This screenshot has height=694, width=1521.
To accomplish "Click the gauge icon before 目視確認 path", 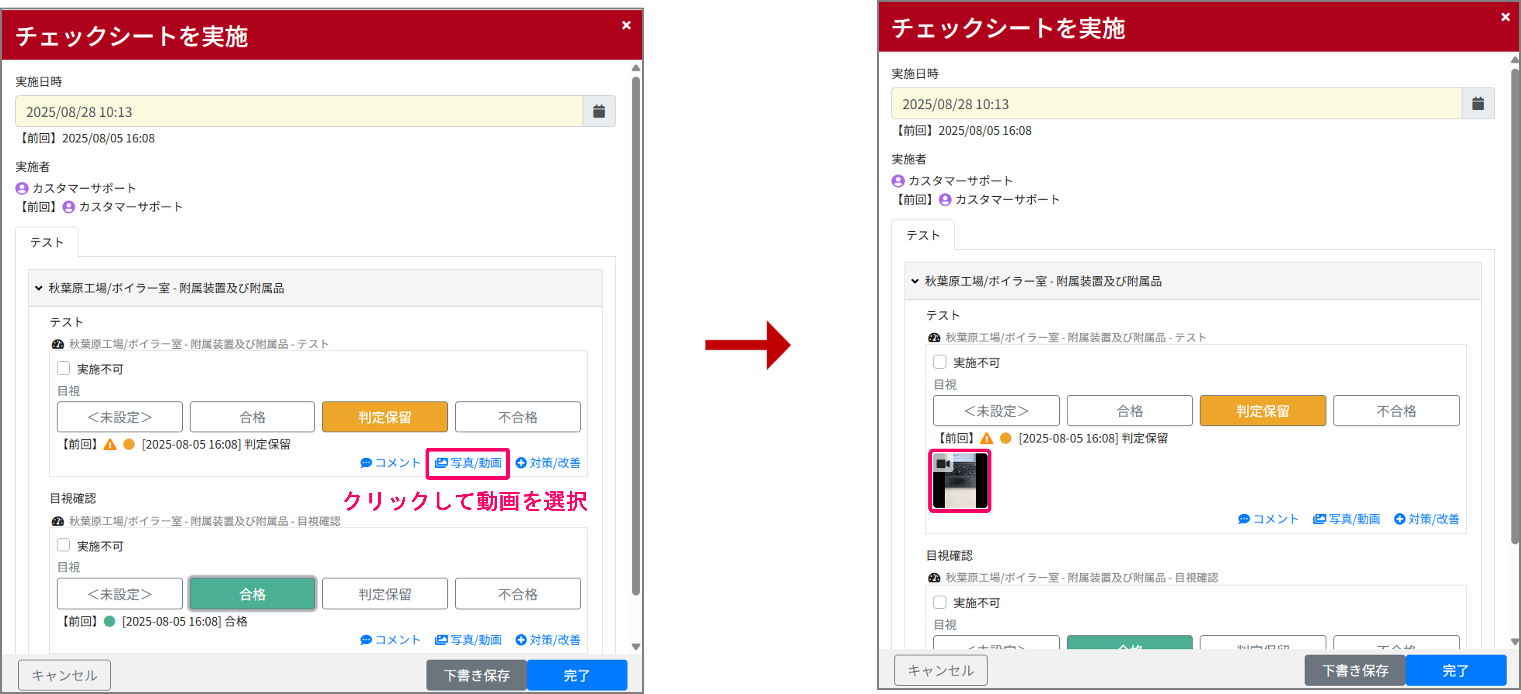I will [58, 520].
